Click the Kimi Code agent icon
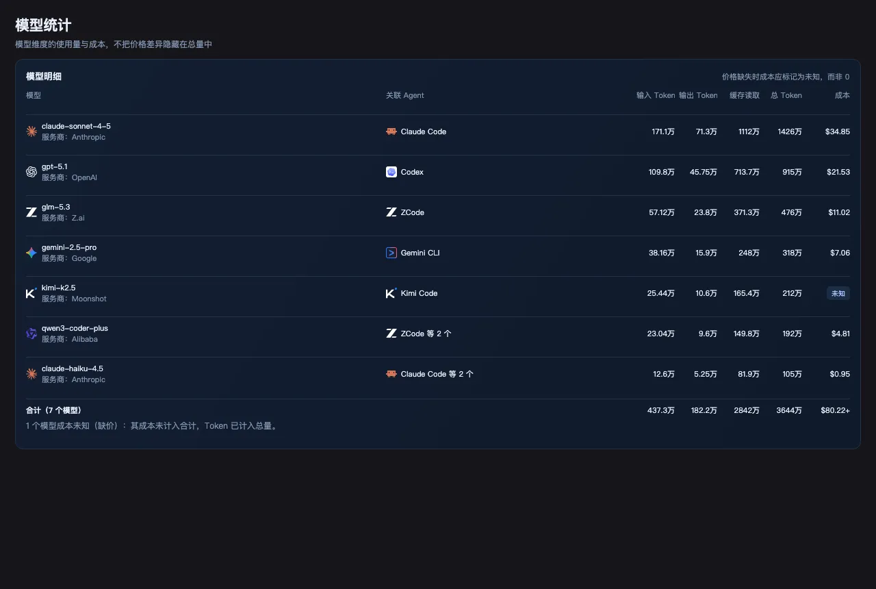Viewport: 876px width, 589px height. 391,293
